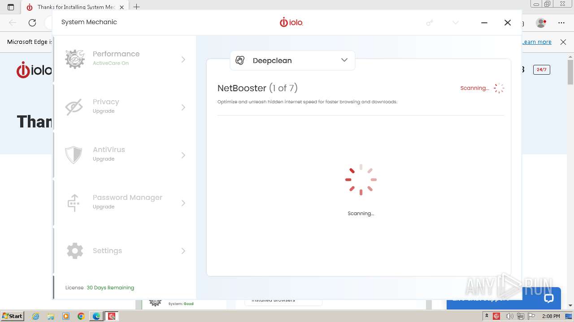The height and width of the screenshot is (322, 574).
Task: Switch to Edge taskbar button
Action: point(96,316)
